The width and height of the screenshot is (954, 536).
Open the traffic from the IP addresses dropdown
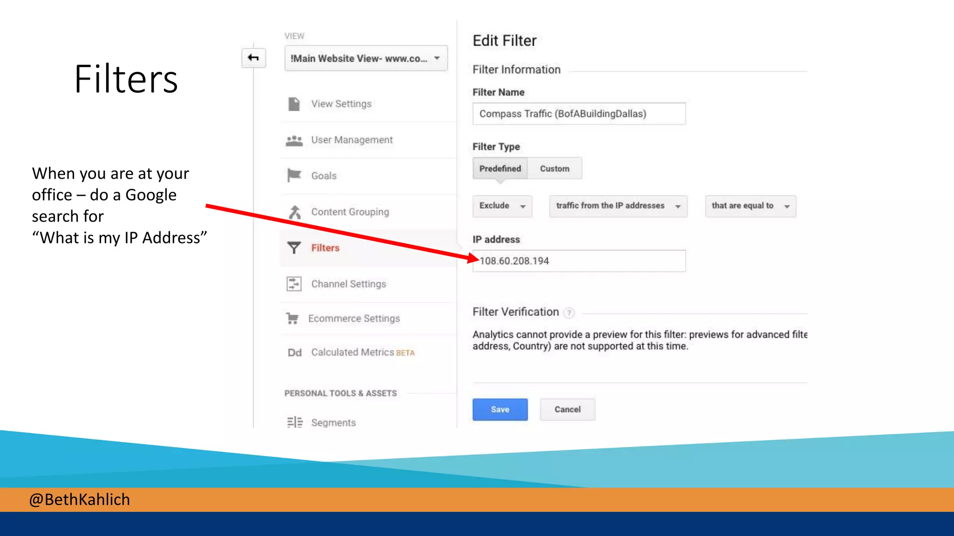[x=618, y=206]
